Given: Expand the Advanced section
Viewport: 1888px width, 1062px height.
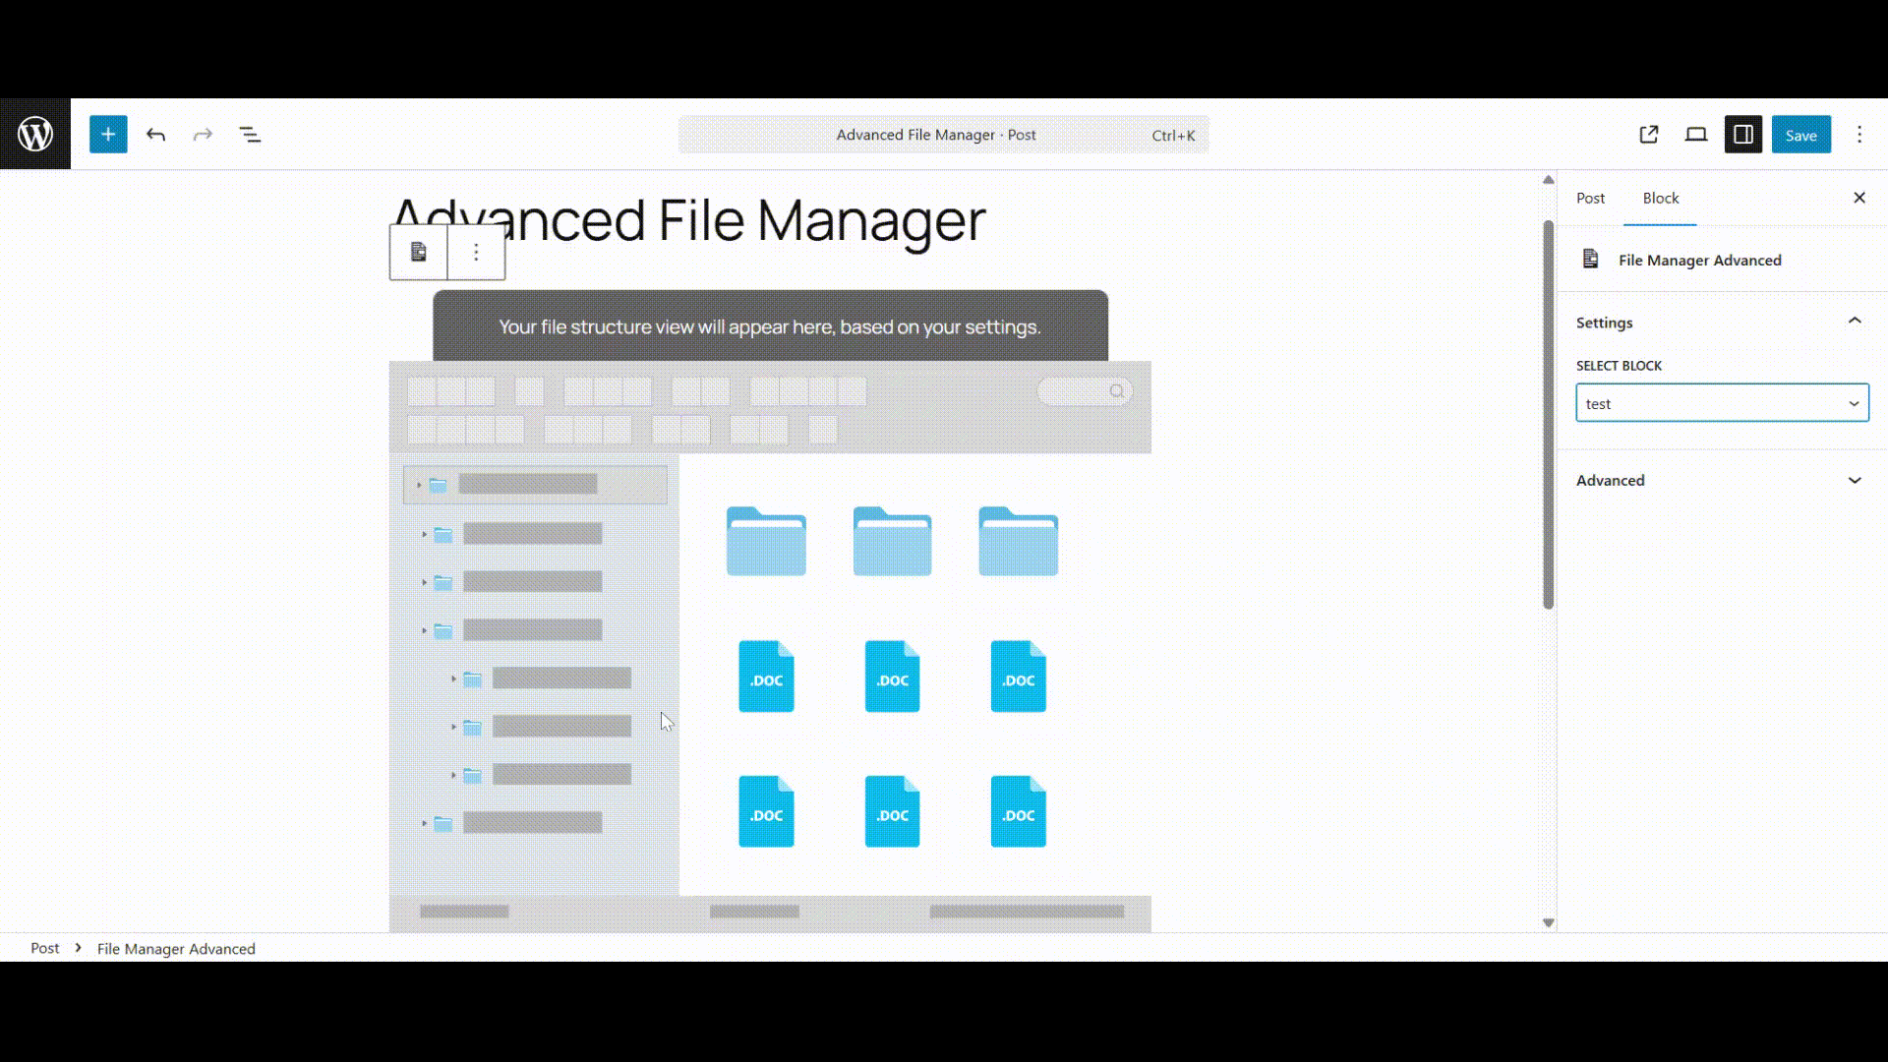Looking at the screenshot, I should [x=1855, y=480].
